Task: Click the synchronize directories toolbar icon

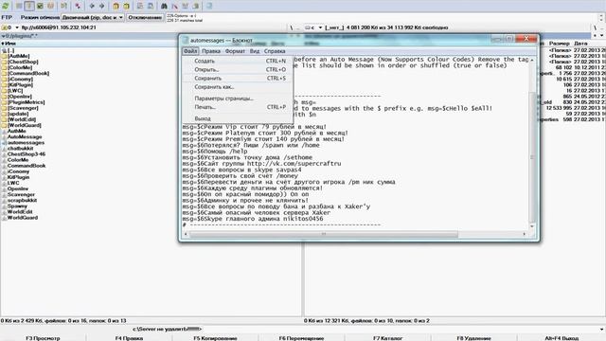Action: [x=186, y=6]
